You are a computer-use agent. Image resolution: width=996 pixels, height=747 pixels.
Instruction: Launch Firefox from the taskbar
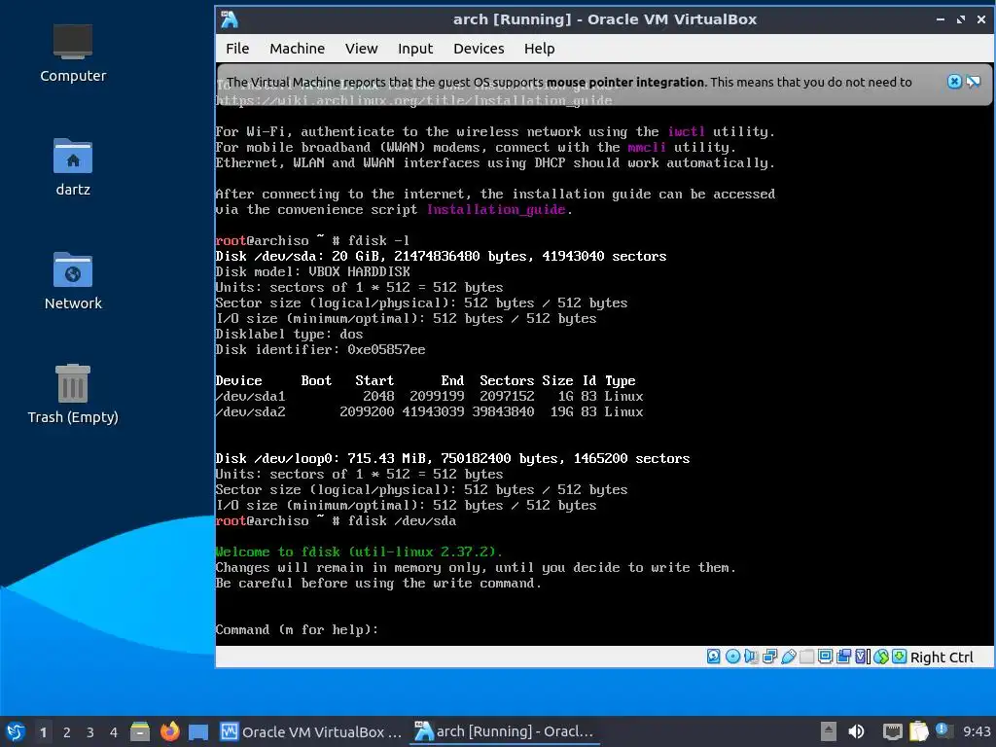pos(169,731)
